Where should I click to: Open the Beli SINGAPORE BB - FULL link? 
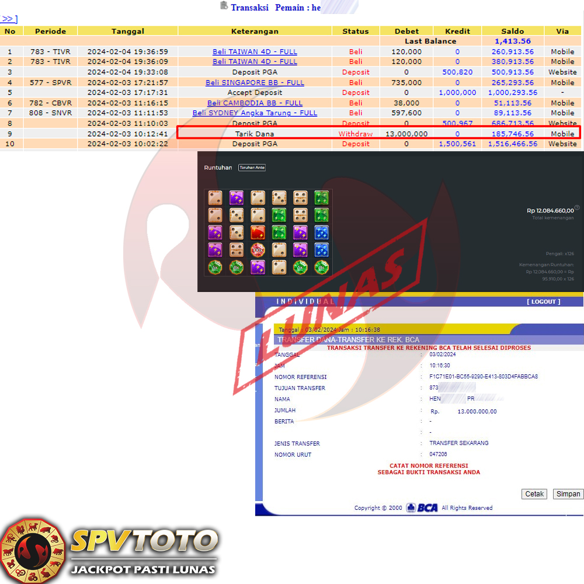tap(255, 82)
